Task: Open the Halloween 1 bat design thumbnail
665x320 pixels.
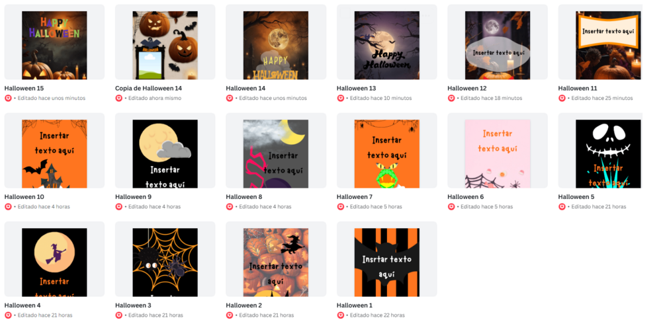Action: click(x=387, y=262)
